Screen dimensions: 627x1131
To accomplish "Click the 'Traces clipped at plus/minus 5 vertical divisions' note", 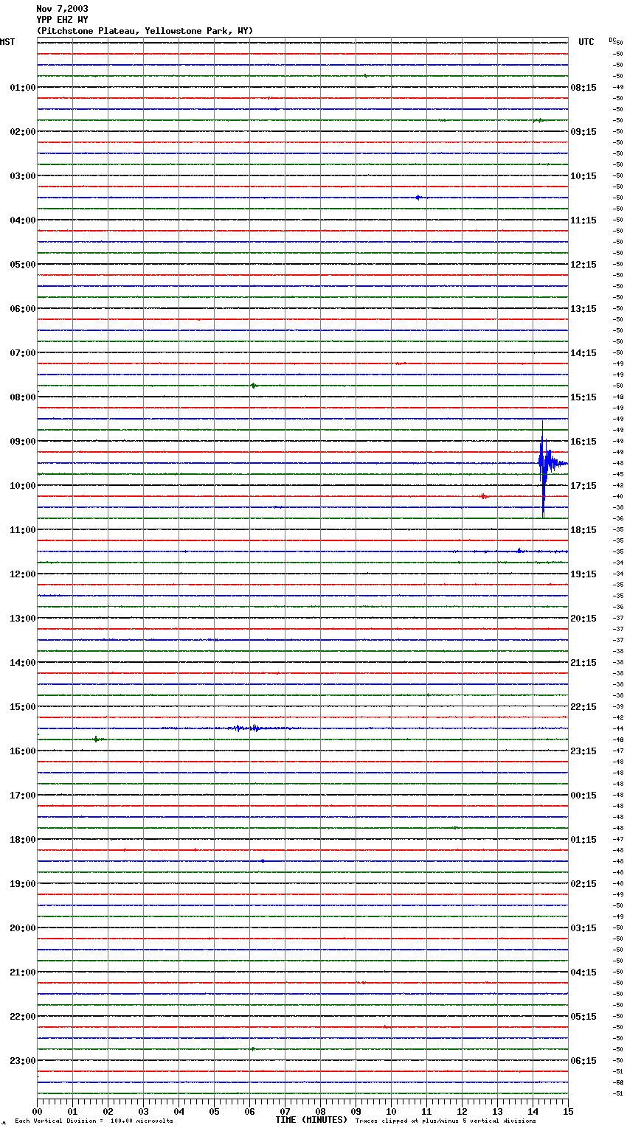I will (x=446, y=1121).
